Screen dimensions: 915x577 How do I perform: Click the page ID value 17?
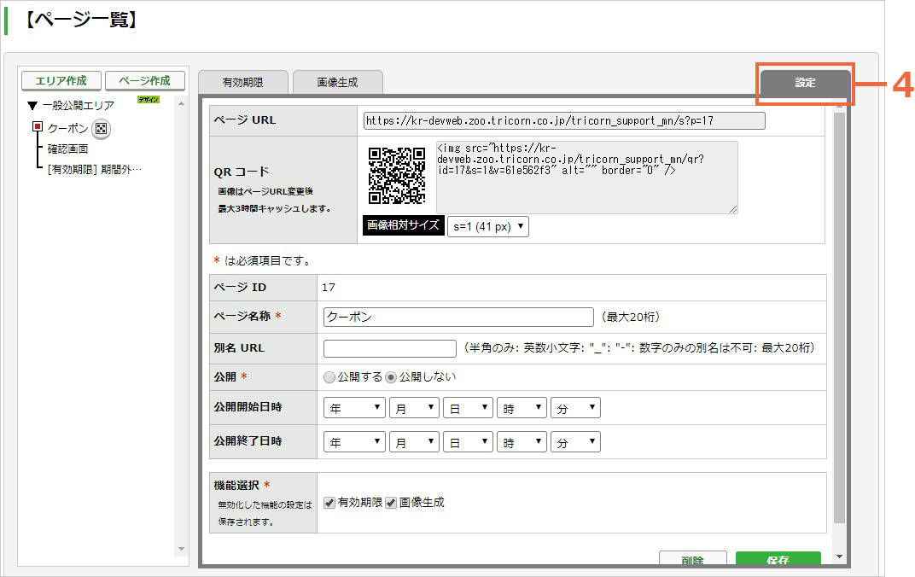(329, 287)
